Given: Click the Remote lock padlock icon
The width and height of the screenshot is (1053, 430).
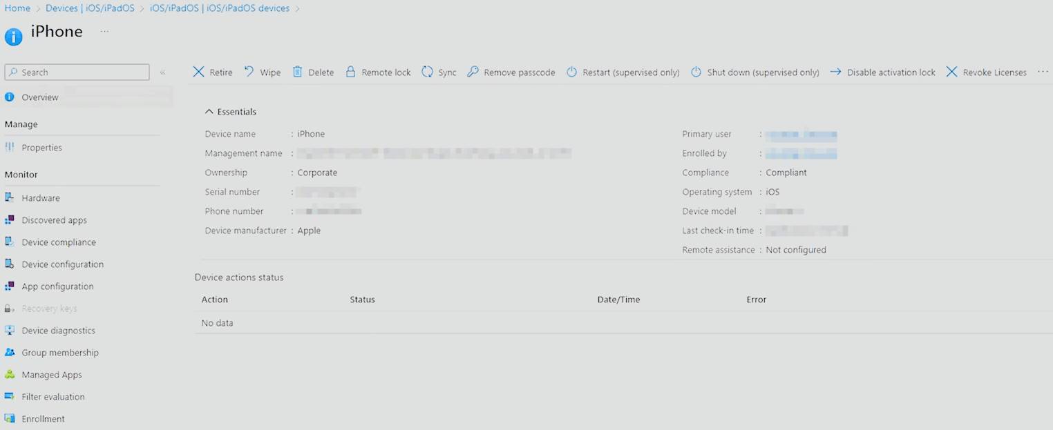Looking at the screenshot, I should coord(350,72).
